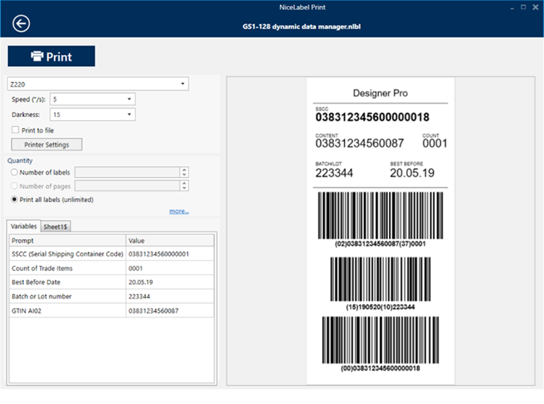Click the GTIN AI02 value cell
Viewport: 544px width, 404px height.
[170, 311]
